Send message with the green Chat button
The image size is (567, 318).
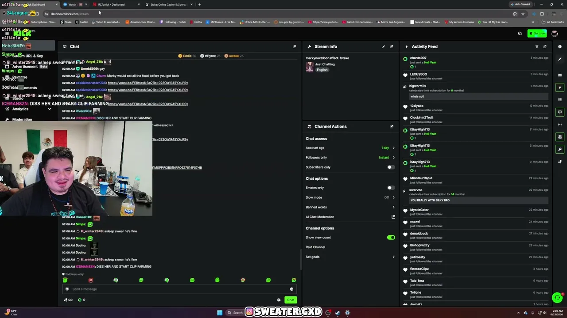coord(291,300)
